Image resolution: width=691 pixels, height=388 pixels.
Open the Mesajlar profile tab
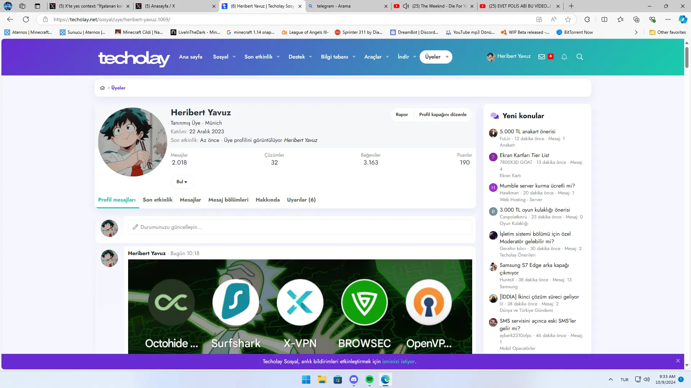(190, 200)
